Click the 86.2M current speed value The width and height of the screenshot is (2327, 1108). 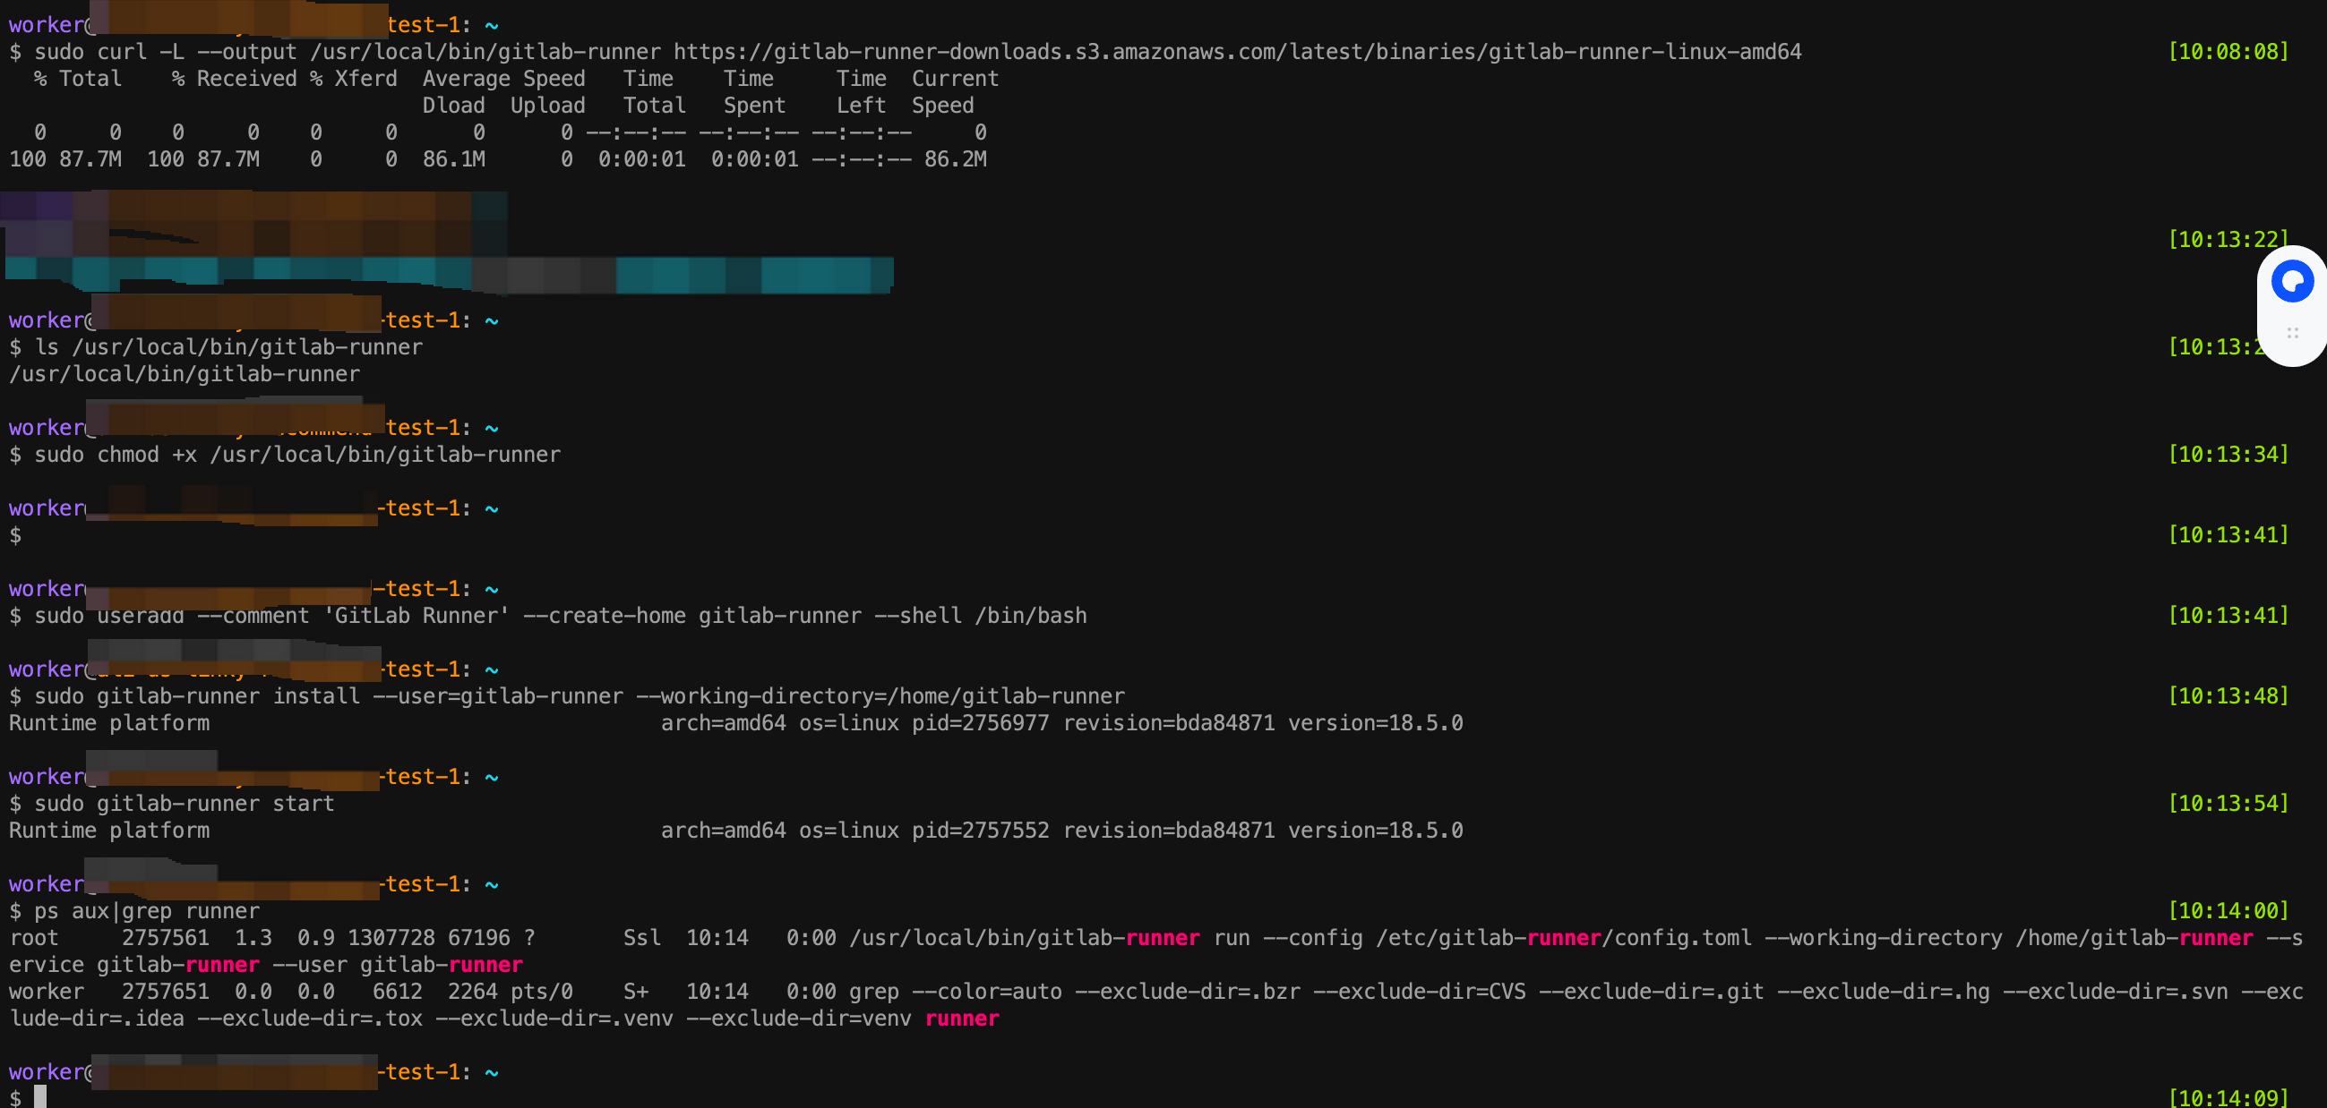[955, 159]
